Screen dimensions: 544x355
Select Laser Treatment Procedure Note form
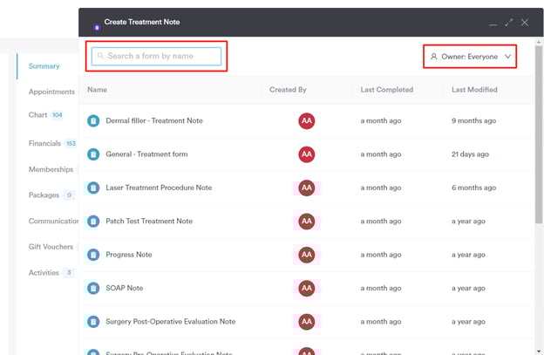coord(159,188)
